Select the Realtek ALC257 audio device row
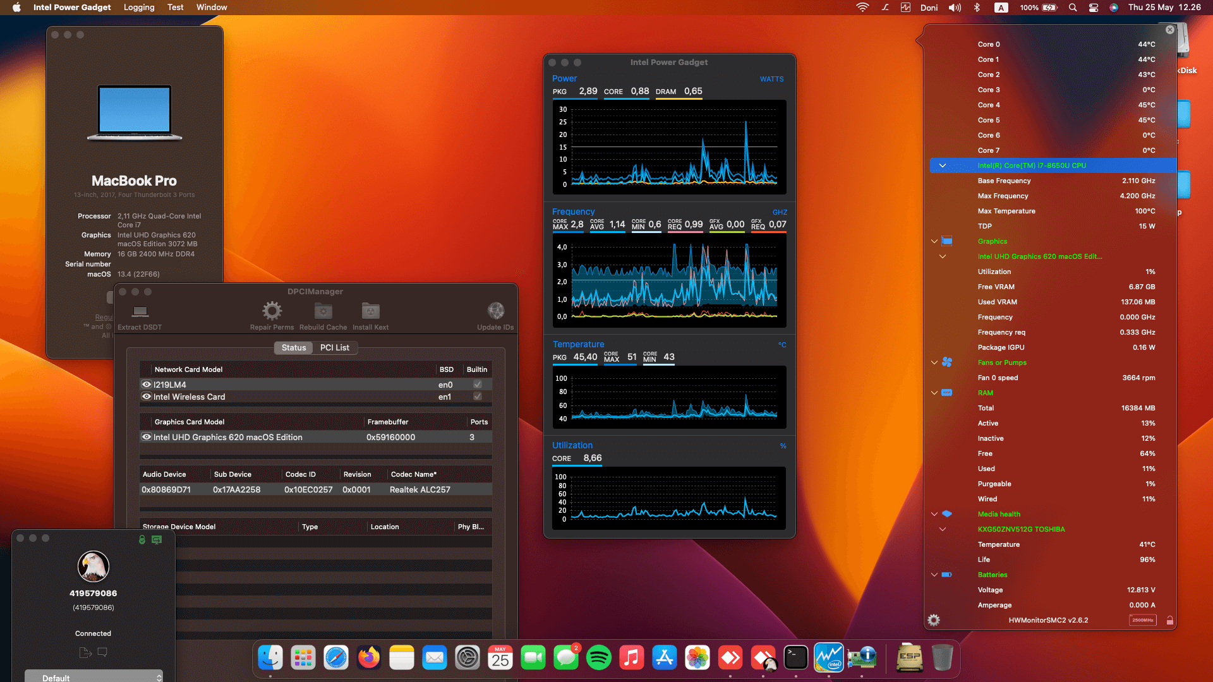Image resolution: width=1213 pixels, height=682 pixels. [315, 489]
